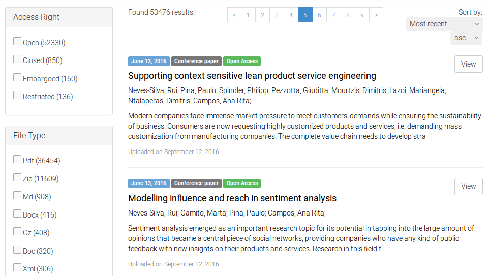
Task: Select the Zip file type checkbox
Action: tap(17, 178)
